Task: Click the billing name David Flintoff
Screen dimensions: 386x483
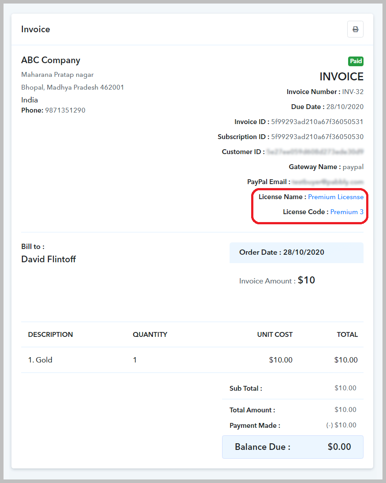Action: point(48,259)
